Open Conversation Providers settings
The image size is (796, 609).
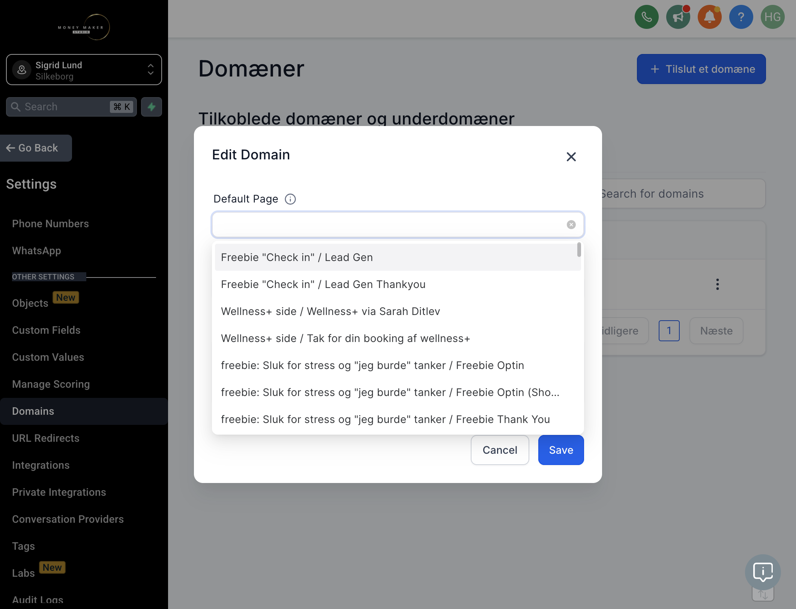(x=68, y=519)
